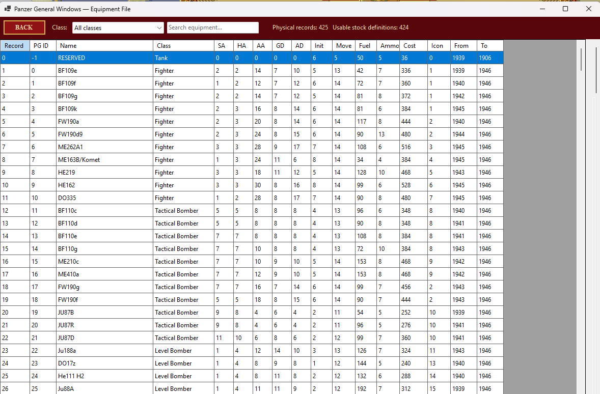
Task: Open the All classes dropdown
Action: pos(118,27)
